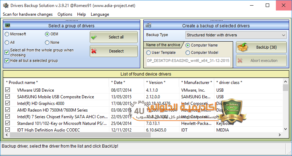
Task: Uncheck the VMware USB Device driver
Action: coord(8,90)
